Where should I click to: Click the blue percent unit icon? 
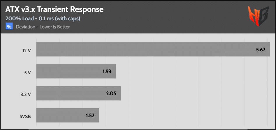click(x=9, y=27)
